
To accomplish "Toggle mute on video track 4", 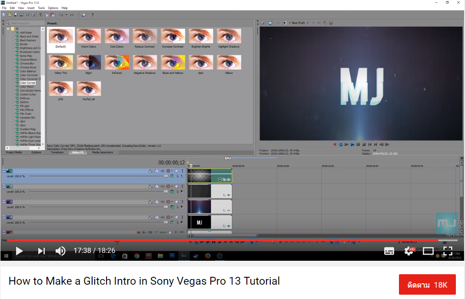I will (x=176, y=217).
